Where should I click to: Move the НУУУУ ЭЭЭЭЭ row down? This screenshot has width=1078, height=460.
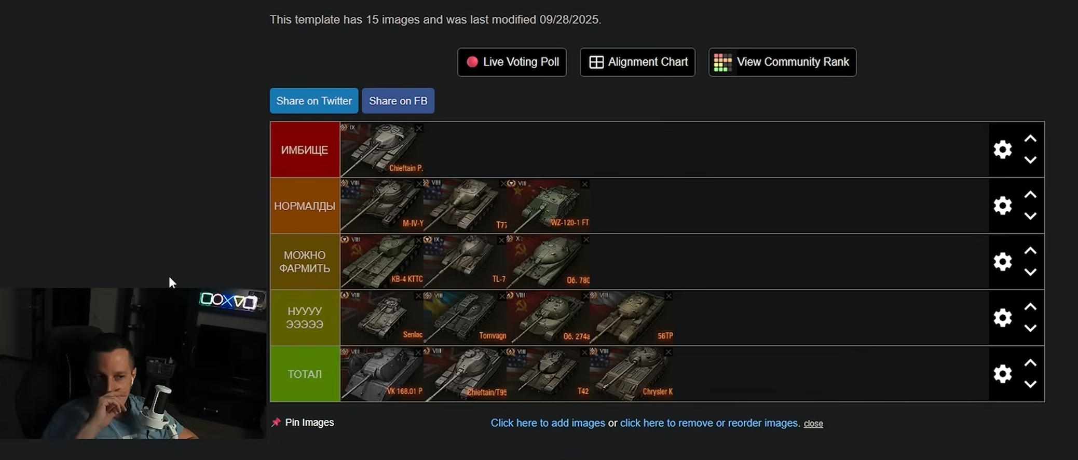click(x=1030, y=328)
